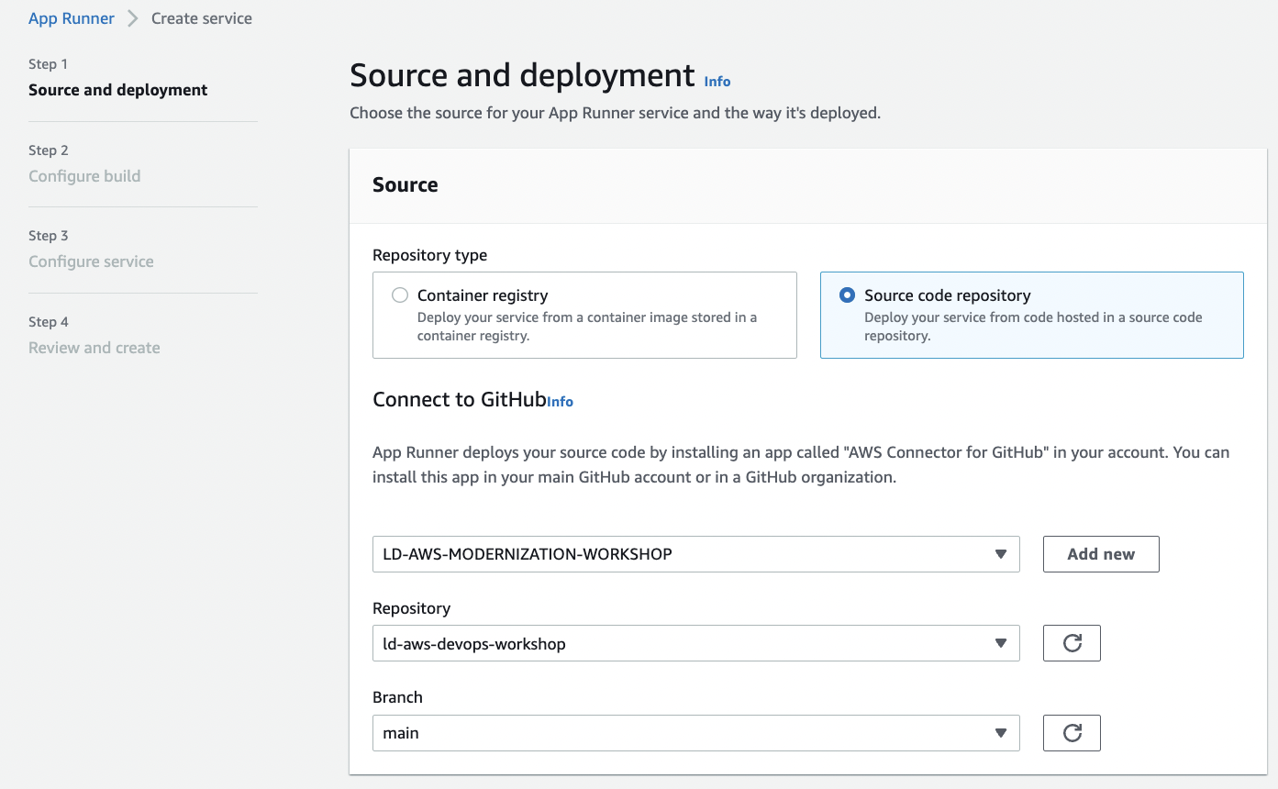This screenshot has width=1278, height=789.
Task: Click the Connect to GitHub heading
Action: coord(460,400)
